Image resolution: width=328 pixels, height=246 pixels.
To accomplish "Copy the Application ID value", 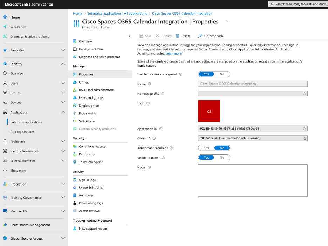I will click(305, 129).
